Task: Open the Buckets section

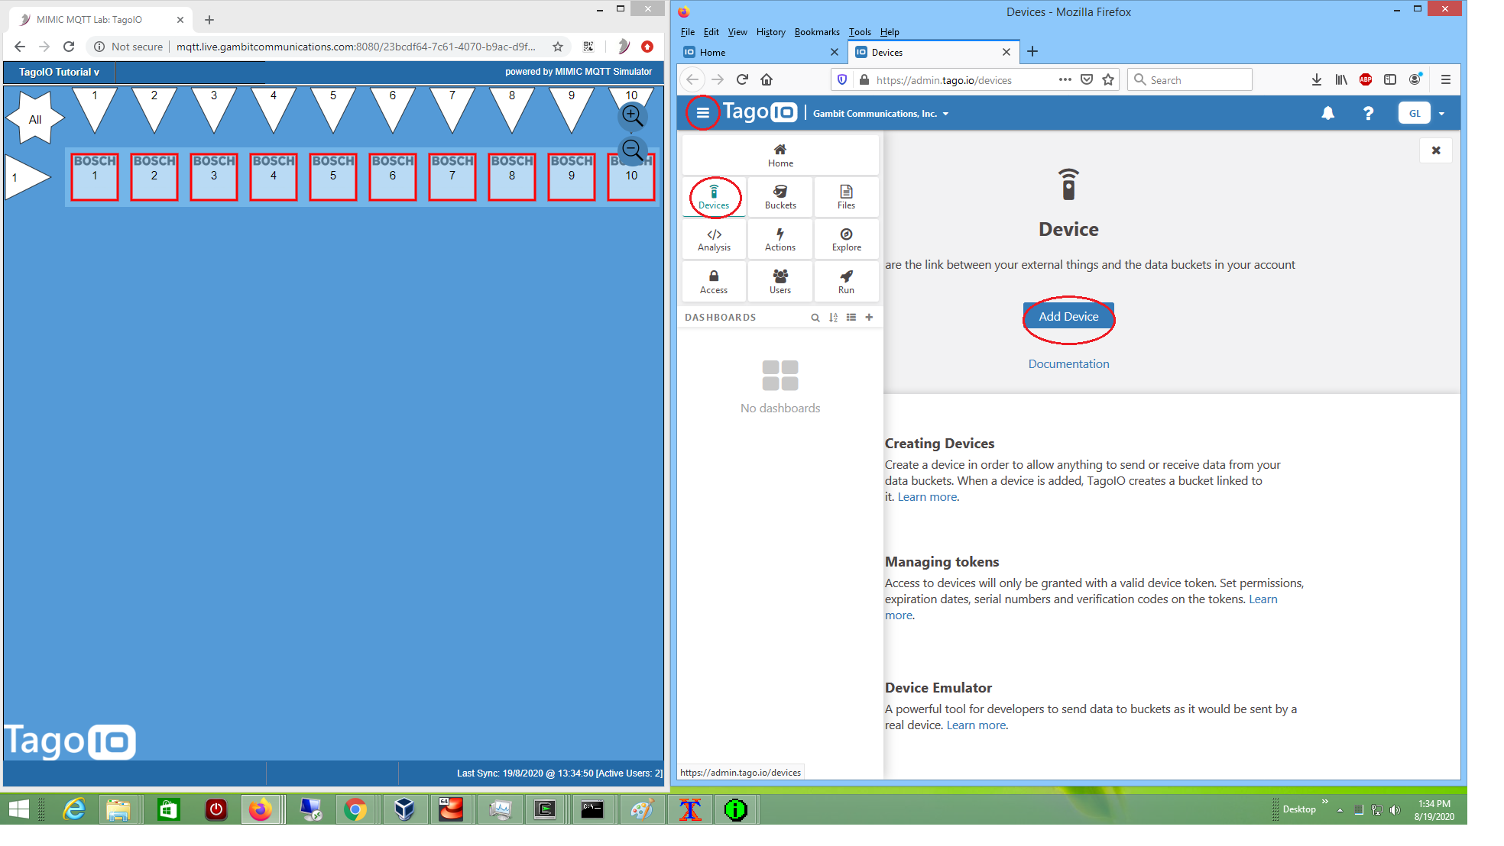Action: [780, 197]
